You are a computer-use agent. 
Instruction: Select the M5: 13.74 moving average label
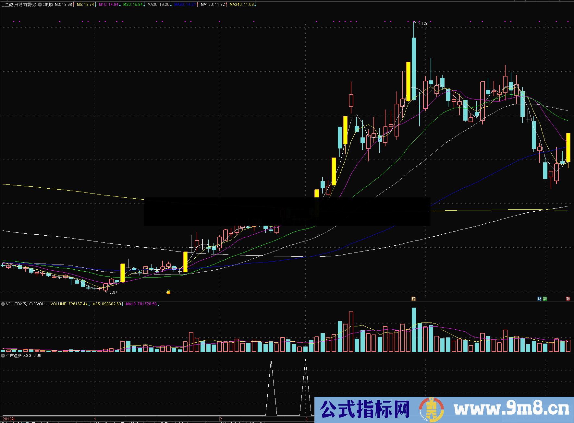point(87,5)
